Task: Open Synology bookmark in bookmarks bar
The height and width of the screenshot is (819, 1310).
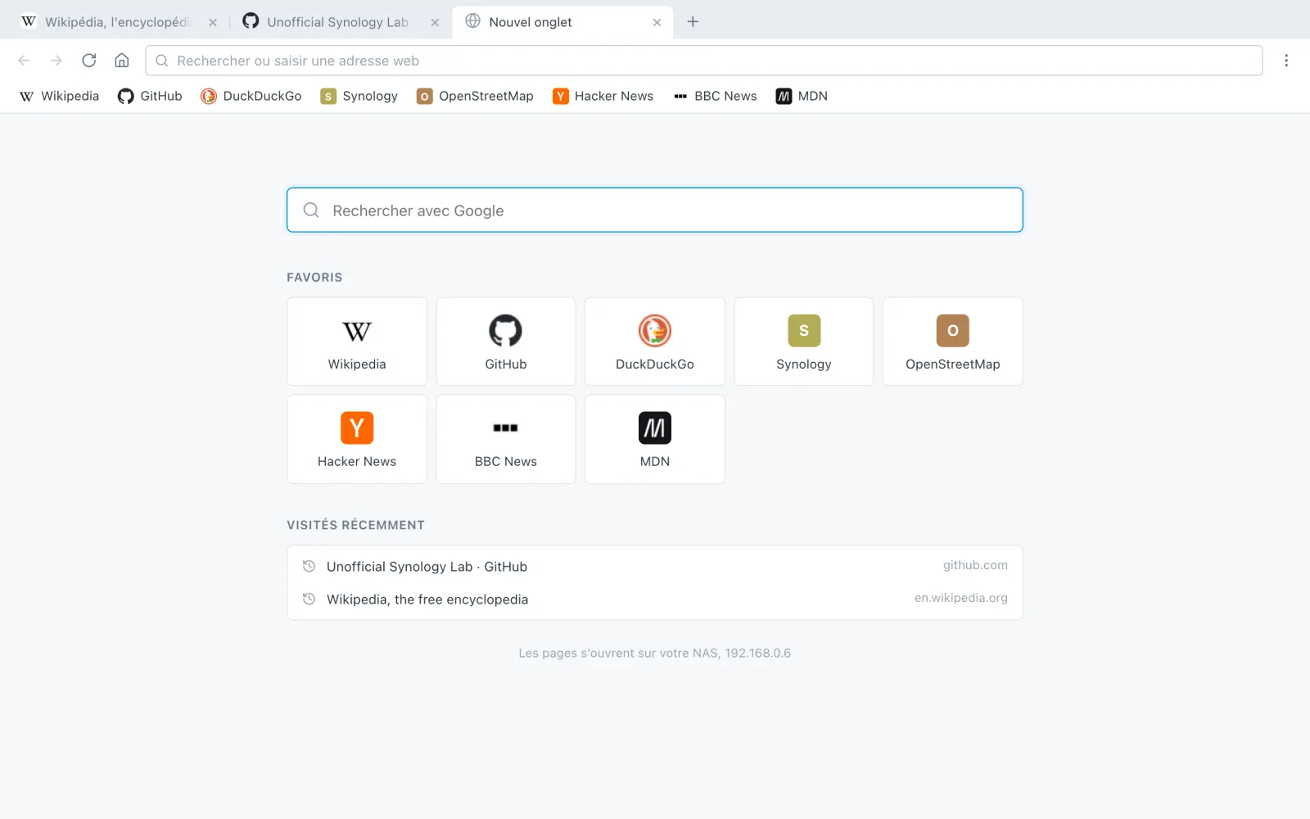Action: pos(359,96)
